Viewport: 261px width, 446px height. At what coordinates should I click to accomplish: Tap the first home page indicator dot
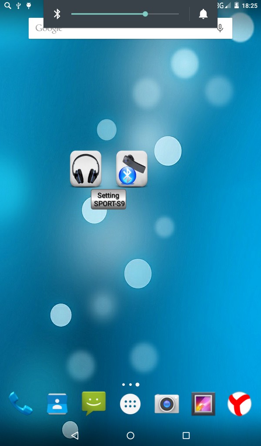pyautogui.click(x=124, y=385)
